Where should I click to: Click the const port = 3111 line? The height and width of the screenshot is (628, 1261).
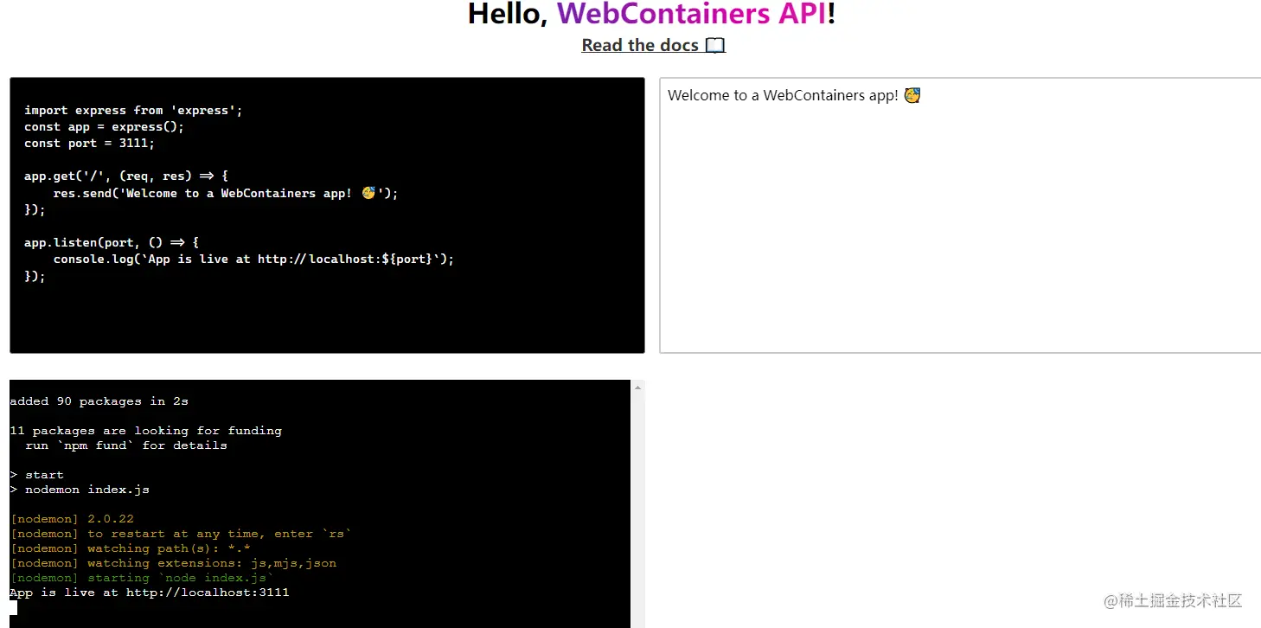(x=89, y=143)
